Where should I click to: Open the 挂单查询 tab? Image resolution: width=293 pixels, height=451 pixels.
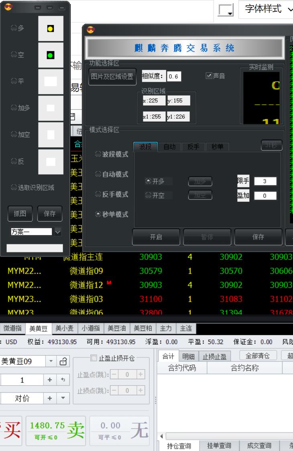point(220,445)
